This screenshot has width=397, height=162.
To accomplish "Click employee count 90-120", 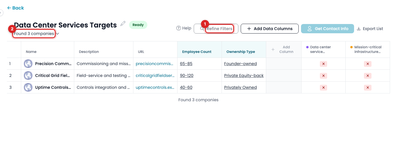I will 187,76.
